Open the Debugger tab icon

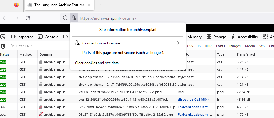66,37
